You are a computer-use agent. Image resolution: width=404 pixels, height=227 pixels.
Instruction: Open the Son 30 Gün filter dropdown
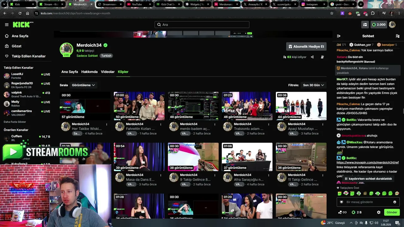click(x=313, y=85)
